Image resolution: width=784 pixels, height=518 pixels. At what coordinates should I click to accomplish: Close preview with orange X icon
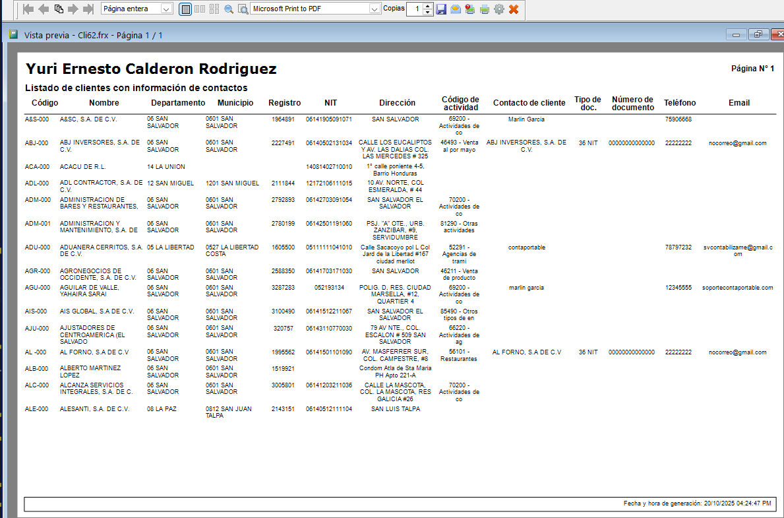514,9
